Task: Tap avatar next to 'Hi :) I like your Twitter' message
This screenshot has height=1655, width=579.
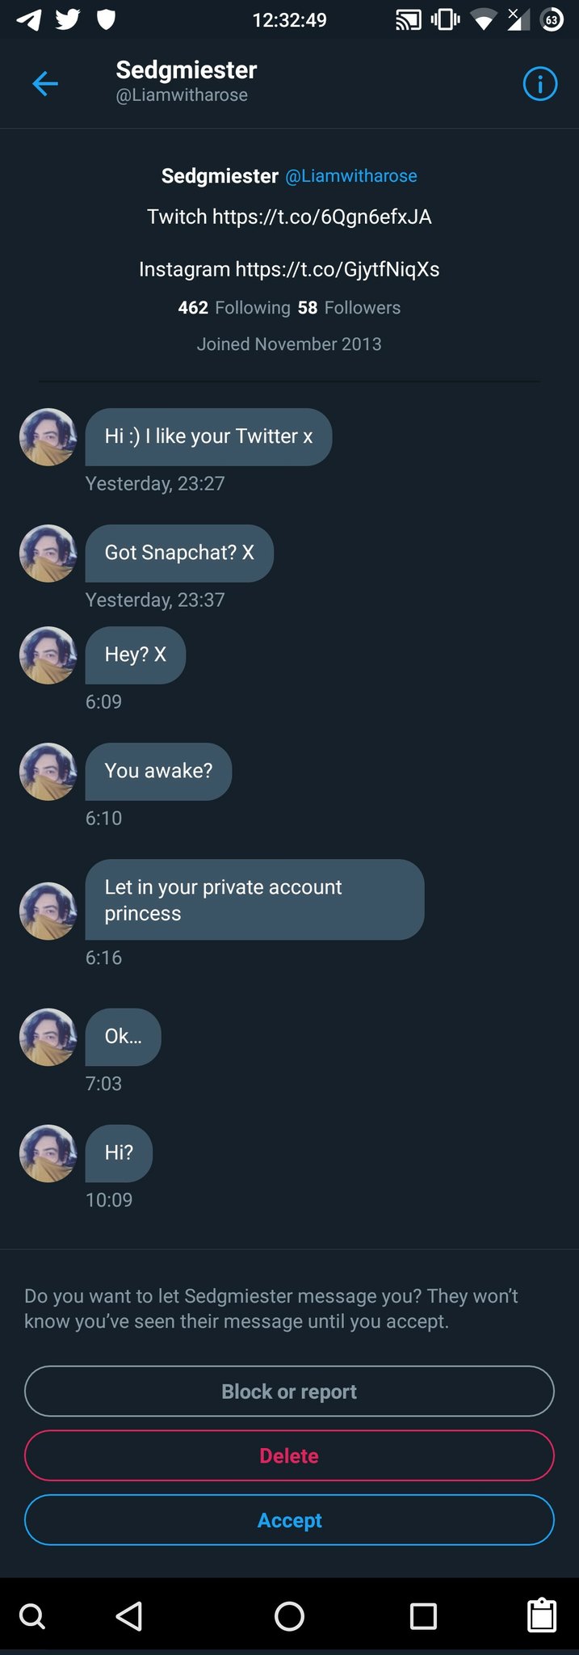Action: click(48, 437)
